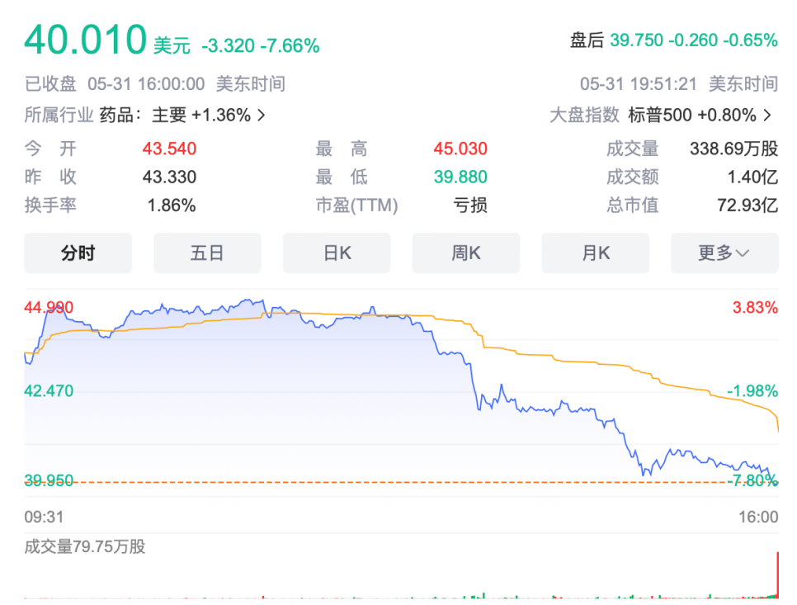
Task: Click the 09:31 time axis label
Action: click(x=45, y=517)
